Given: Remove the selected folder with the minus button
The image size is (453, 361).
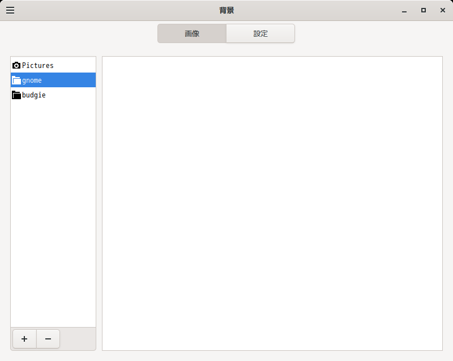Looking at the screenshot, I should click(48, 339).
